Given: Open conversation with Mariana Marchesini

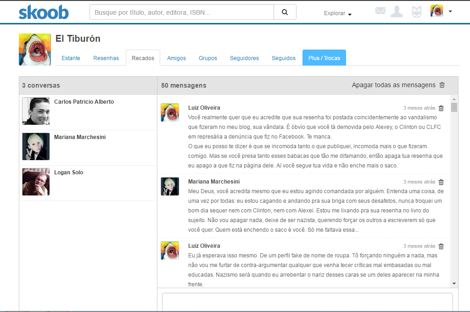Looking at the screenshot, I should click(x=88, y=148).
